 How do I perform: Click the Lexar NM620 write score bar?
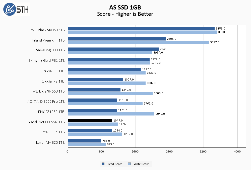pos(87,144)
